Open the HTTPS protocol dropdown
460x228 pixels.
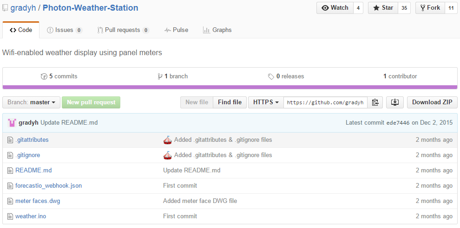point(266,102)
